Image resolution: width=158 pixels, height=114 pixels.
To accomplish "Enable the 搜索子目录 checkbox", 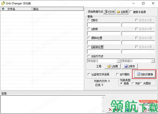I will click(131, 12).
